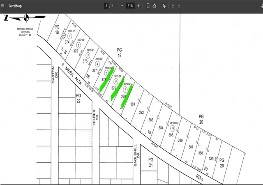
Task: Click the fit to page icon
Action: click(x=148, y=6)
